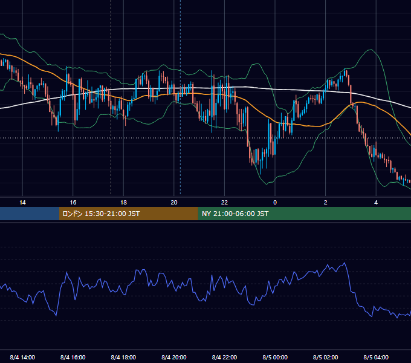Click the 8/5 02:00 time label
Viewport: 411px width, 363px height.
coord(326,357)
